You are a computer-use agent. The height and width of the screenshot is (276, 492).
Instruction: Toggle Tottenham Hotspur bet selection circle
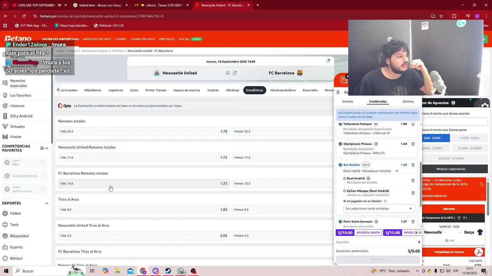coord(340,124)
